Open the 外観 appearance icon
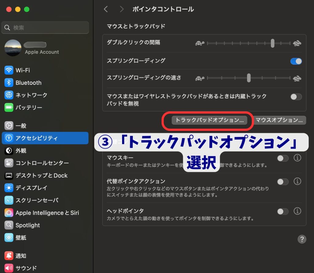 click(x=9, y=151)
